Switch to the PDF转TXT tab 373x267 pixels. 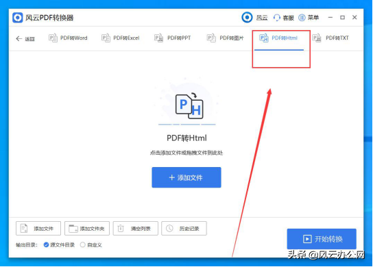coord(330,38)
